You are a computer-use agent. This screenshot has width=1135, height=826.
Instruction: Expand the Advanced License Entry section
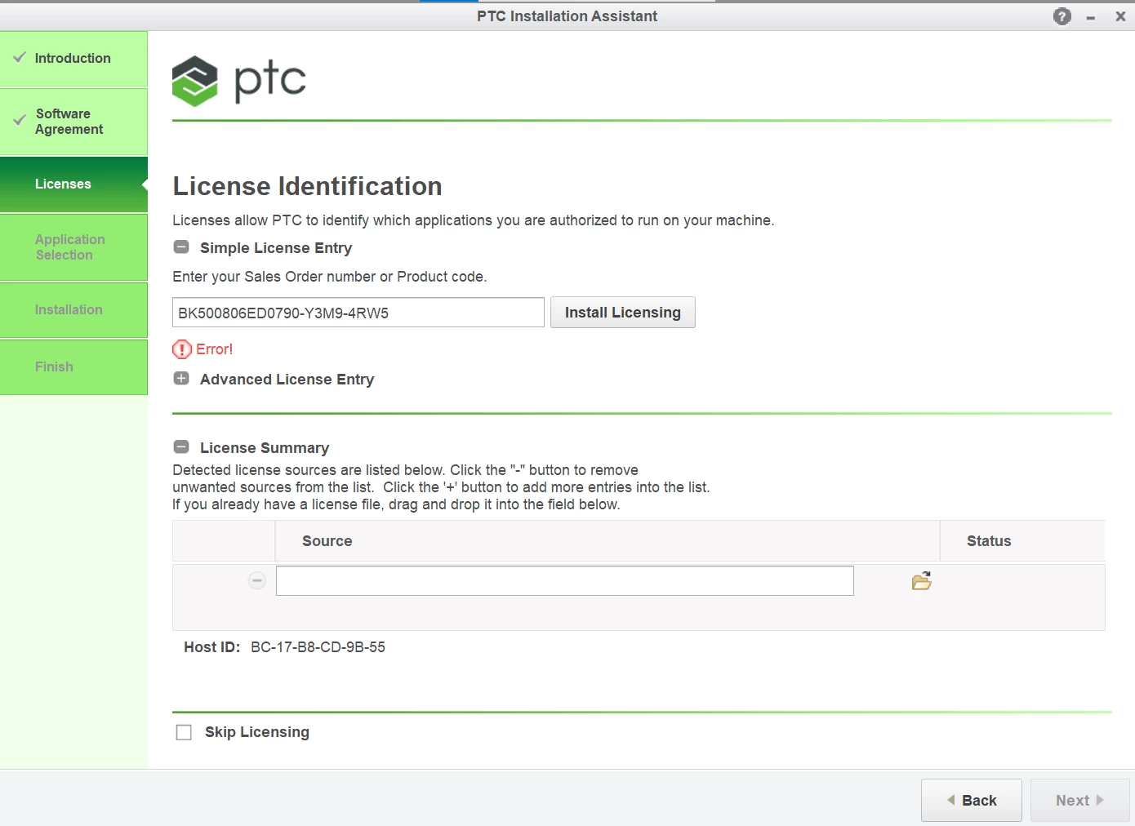(x=181, y=379)
